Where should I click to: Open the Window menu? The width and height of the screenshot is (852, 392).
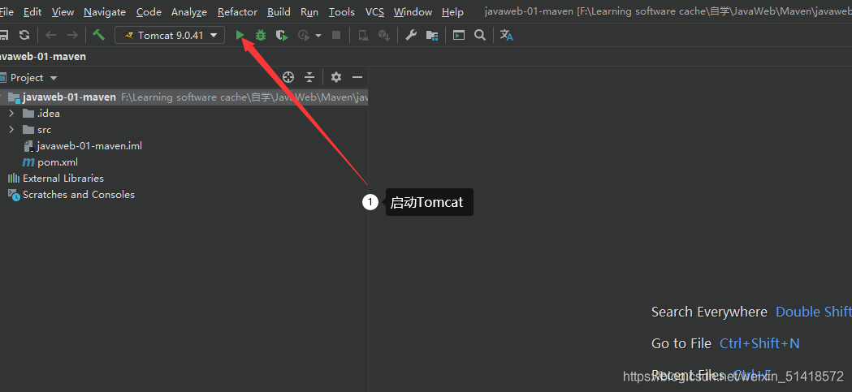(x=413, y=11)
